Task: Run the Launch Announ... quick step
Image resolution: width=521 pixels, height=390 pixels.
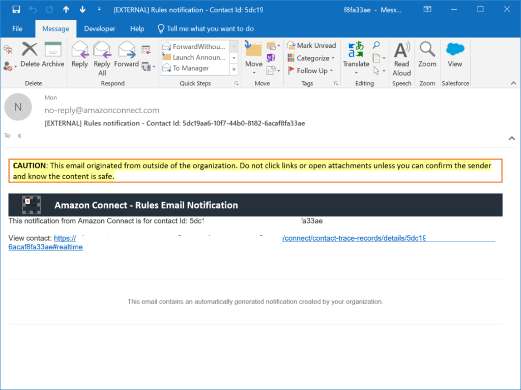Action: click(x=195, y=57)
